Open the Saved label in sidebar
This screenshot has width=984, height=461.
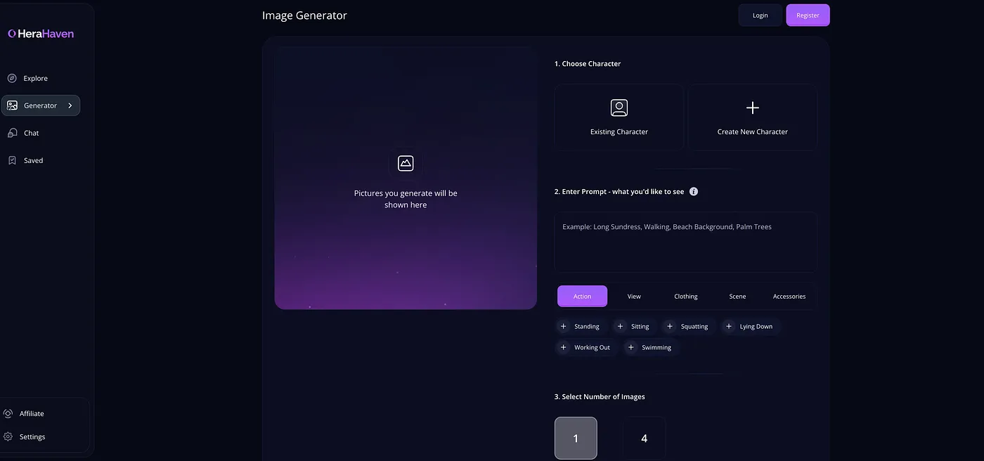pos(34,160)
